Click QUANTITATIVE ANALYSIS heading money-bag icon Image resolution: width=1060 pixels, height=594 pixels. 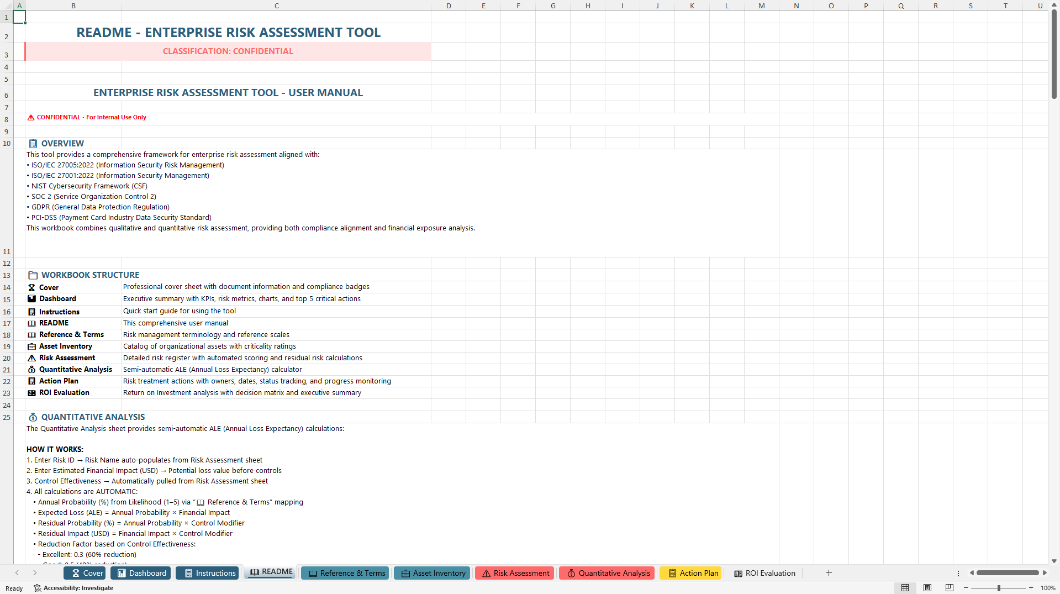(33, 417)
